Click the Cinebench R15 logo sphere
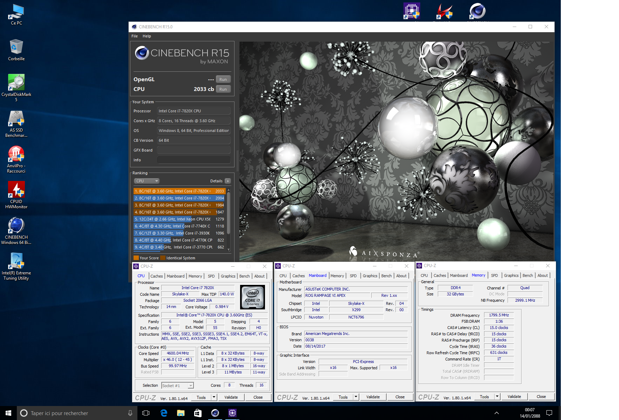This screenshot has width=619, height=420. coord(142,53)
